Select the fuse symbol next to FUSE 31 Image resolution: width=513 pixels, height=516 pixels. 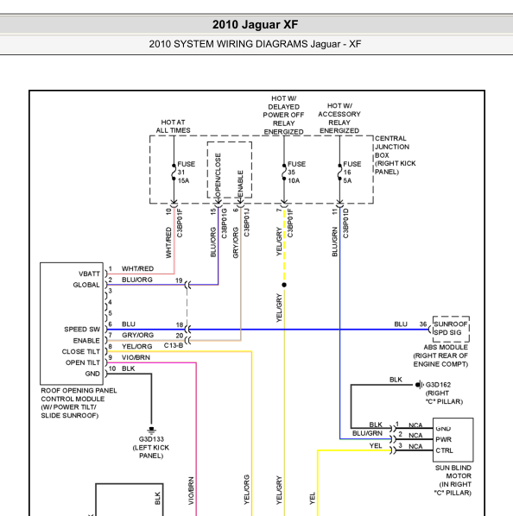point(174,172)
